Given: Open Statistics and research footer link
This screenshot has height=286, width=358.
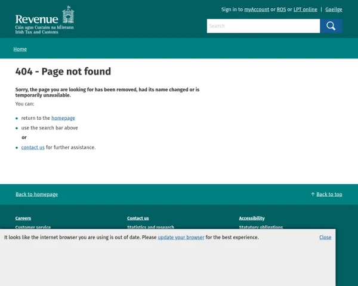Looking at the screenshot, I should tap(150, 227).
